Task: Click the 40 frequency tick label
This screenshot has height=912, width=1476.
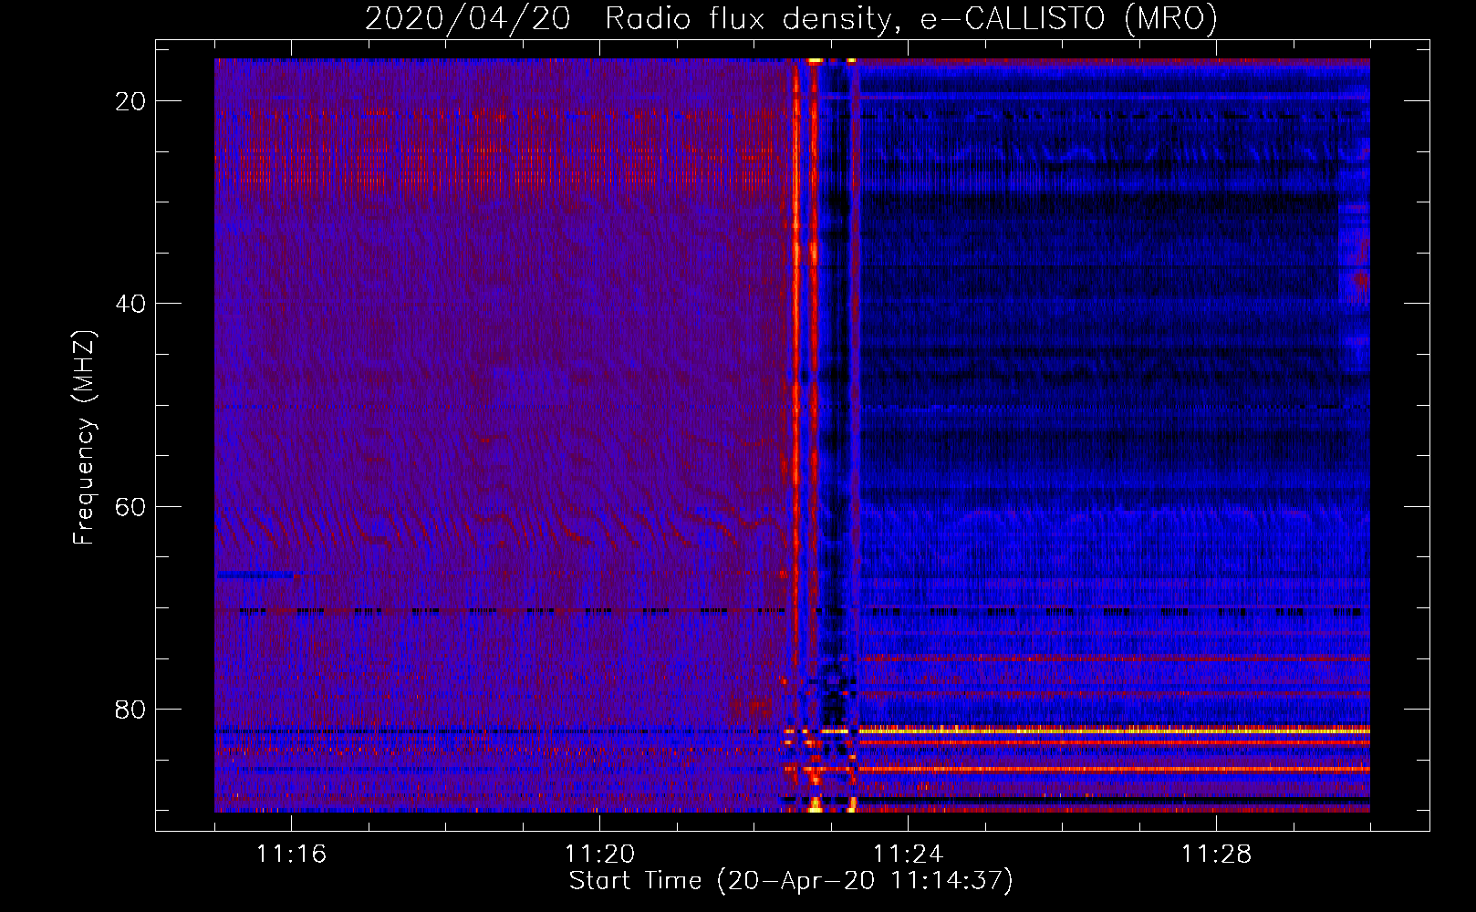Action: coord(130,304)
